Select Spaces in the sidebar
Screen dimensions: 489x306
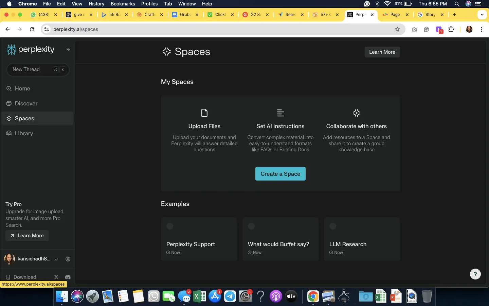coord(37,118)
